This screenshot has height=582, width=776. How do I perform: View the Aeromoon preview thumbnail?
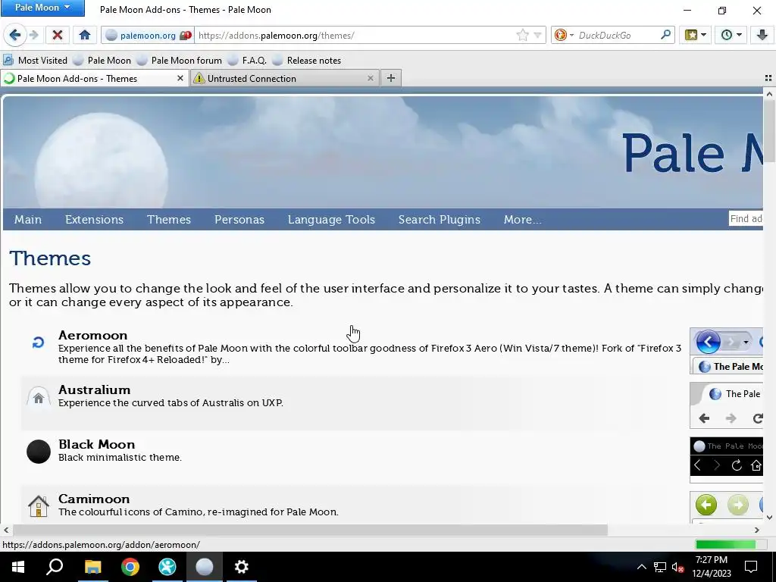click(x=726, y=350)
